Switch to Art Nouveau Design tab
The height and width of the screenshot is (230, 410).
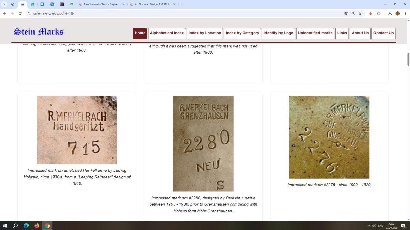point(153,4)
